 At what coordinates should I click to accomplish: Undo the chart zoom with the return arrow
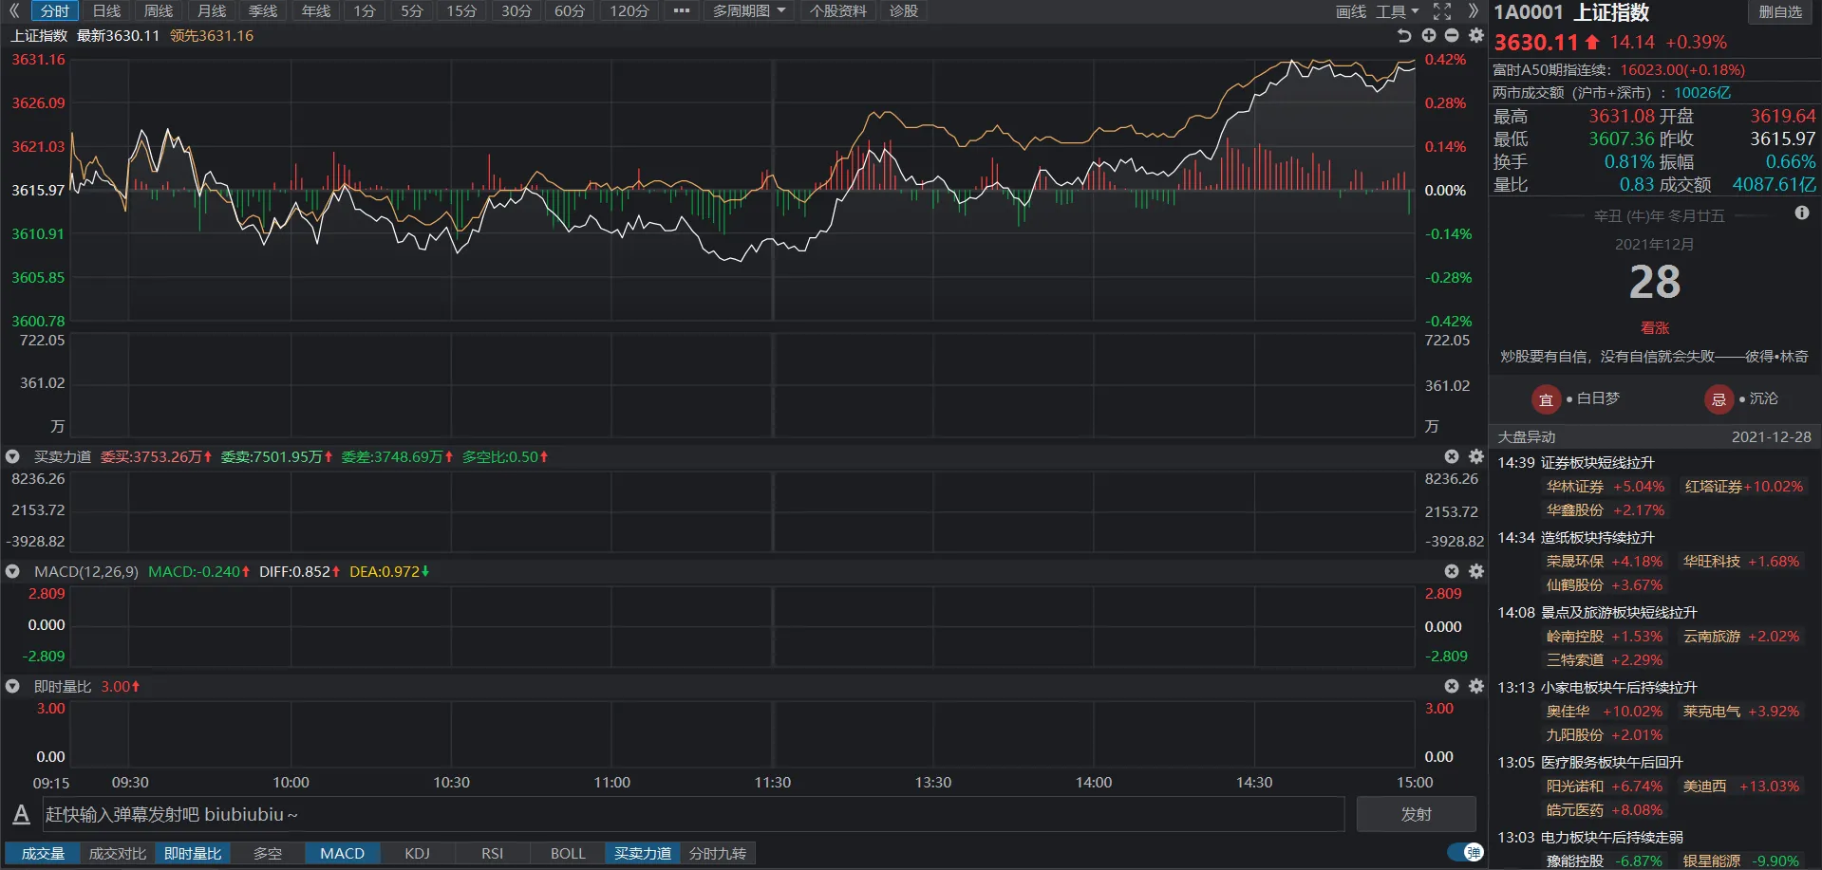coord(1404,35)
